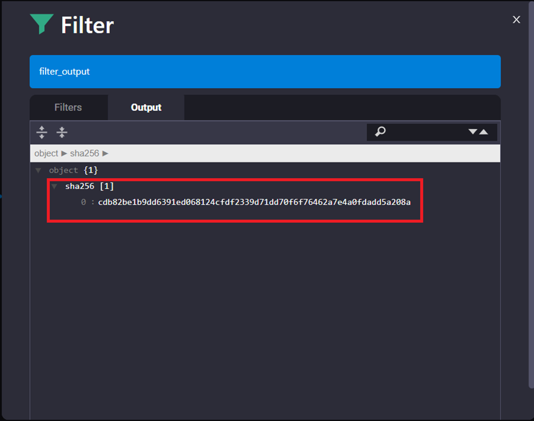This screenshot has width=534, height=421.
Task: Select the Output tab
Action: [146, 107]
